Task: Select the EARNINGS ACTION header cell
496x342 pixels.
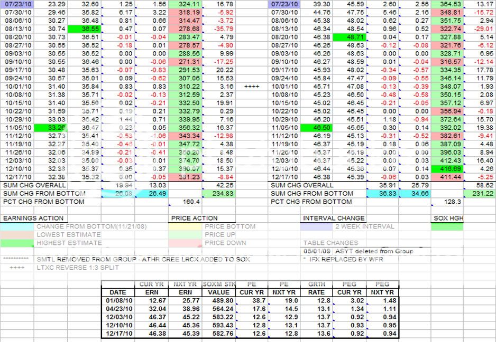Action: (33, 218)
